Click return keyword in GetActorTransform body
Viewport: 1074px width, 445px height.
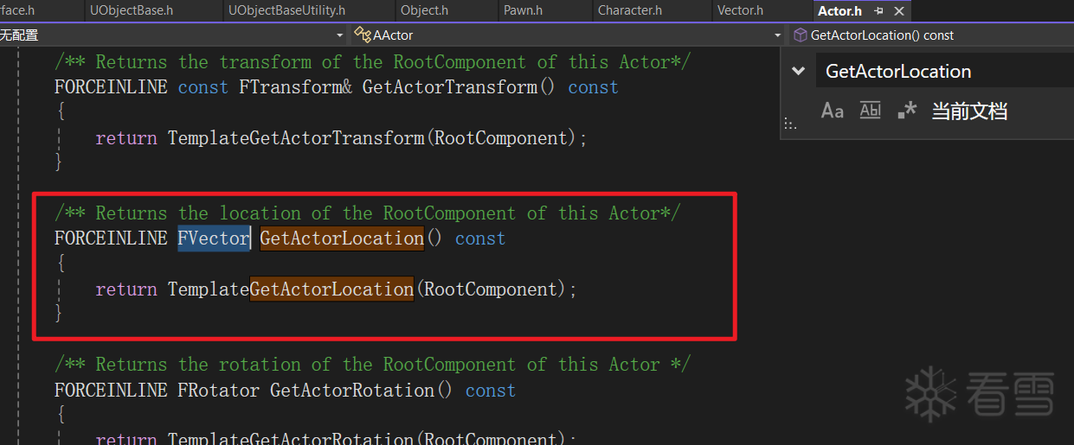[126, 137]
